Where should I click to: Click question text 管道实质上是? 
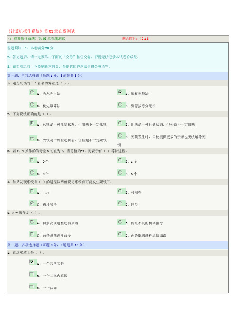(26, 252)
